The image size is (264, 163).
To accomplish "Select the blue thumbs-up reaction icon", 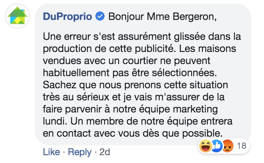I will click(217, 146).
